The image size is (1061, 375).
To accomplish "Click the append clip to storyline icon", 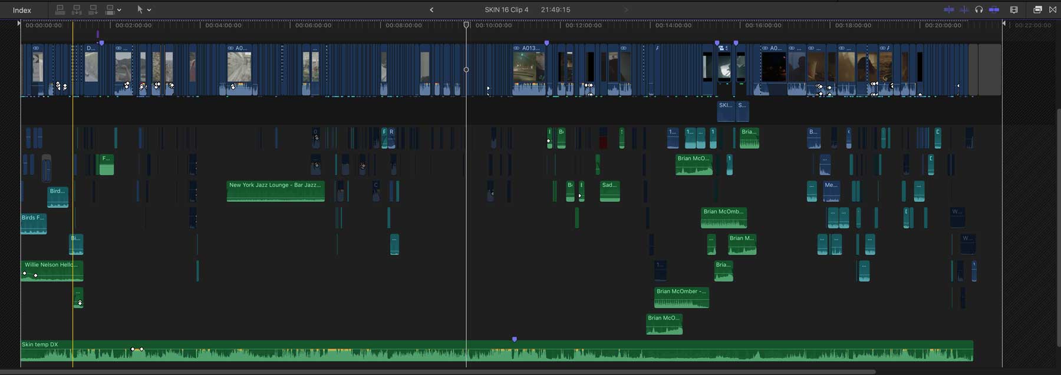I will (93, 9).
